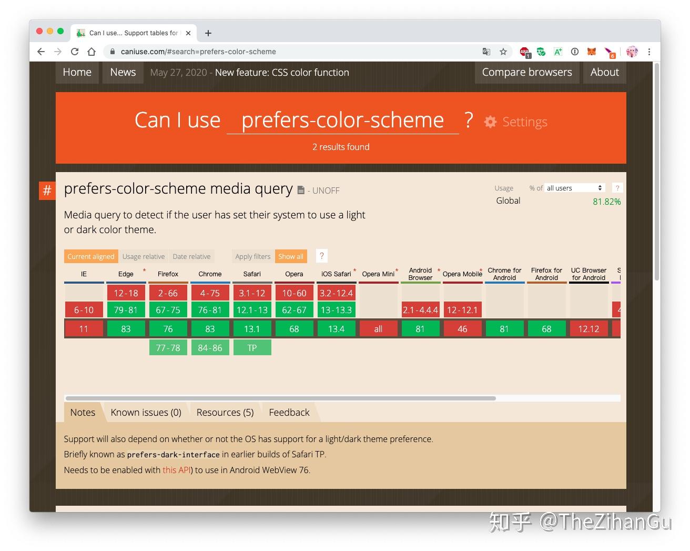Switch to the Known issues tab
Screen dimensions: 690x551
[146, 412]
